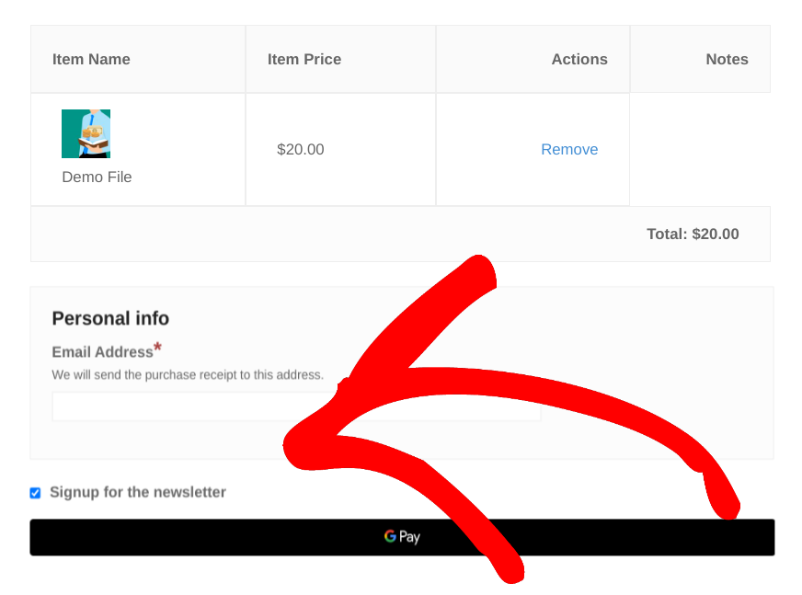
Task: Click the Demo File product thumbnail
Action: point(86,133)
